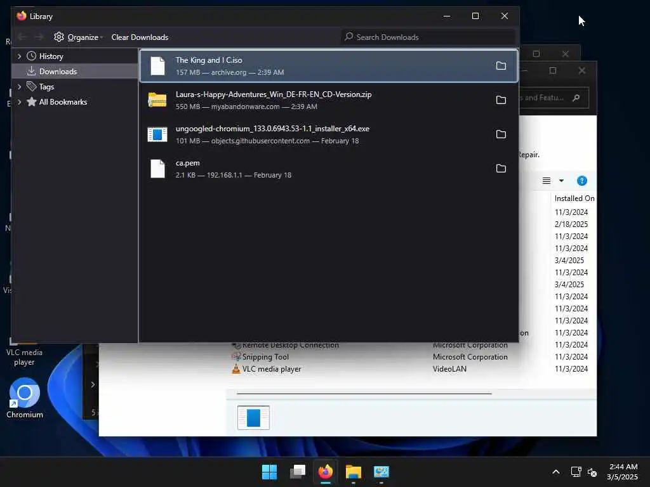Open containing folder for ca.pem
This screenshot has width=650, height=487.
(x=501, y=169)
